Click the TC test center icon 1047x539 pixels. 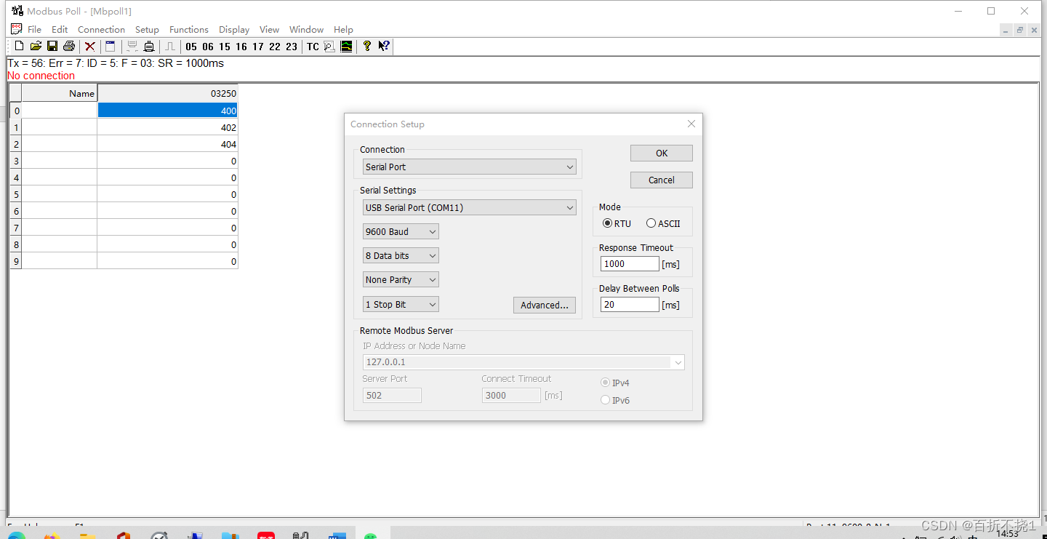click(313, 46)
